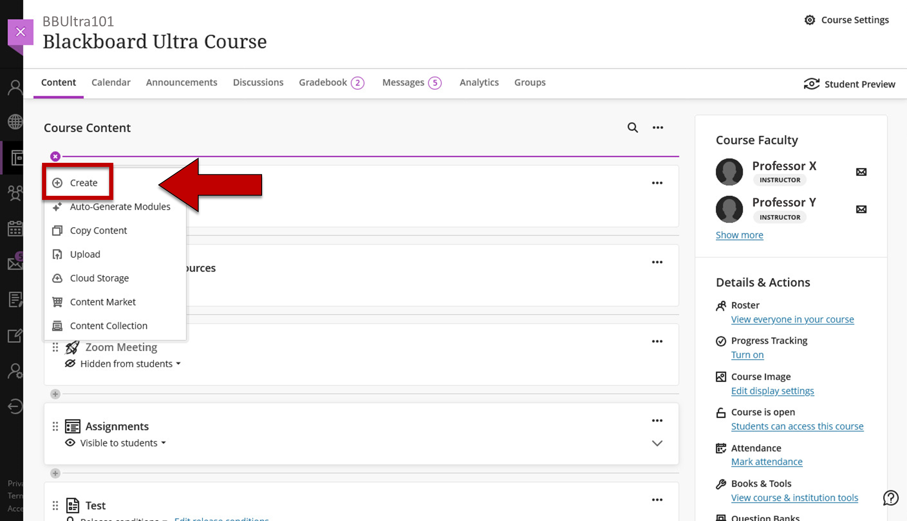Open Content Market option

pos(94,302)
